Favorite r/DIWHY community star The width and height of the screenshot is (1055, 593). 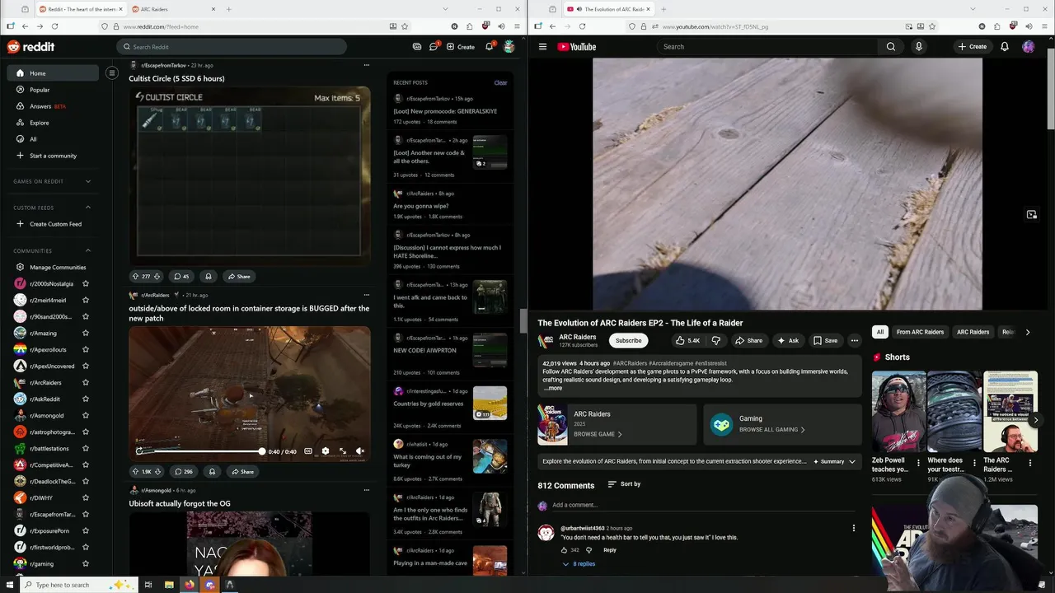click(86, 498)
